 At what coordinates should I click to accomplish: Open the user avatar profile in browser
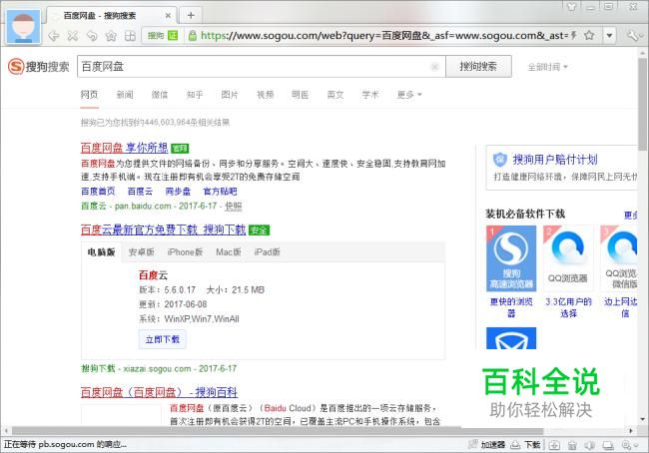coord(24,27)
